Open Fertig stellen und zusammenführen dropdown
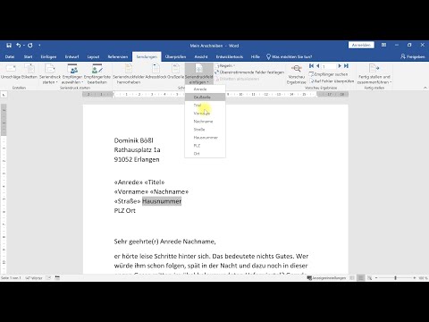The image size is (429, 322). (x=374, y=74)
